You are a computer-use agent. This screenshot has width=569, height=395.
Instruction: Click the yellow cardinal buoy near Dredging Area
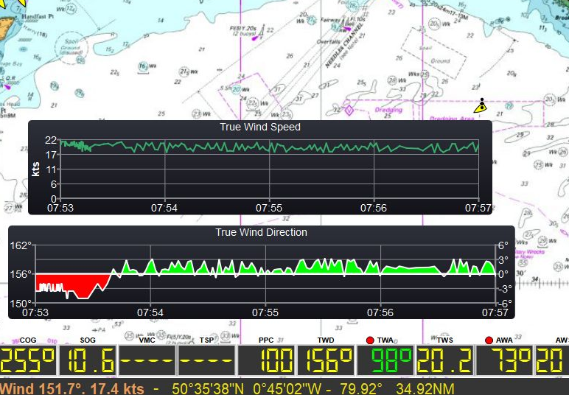click(x=481, y=105)
